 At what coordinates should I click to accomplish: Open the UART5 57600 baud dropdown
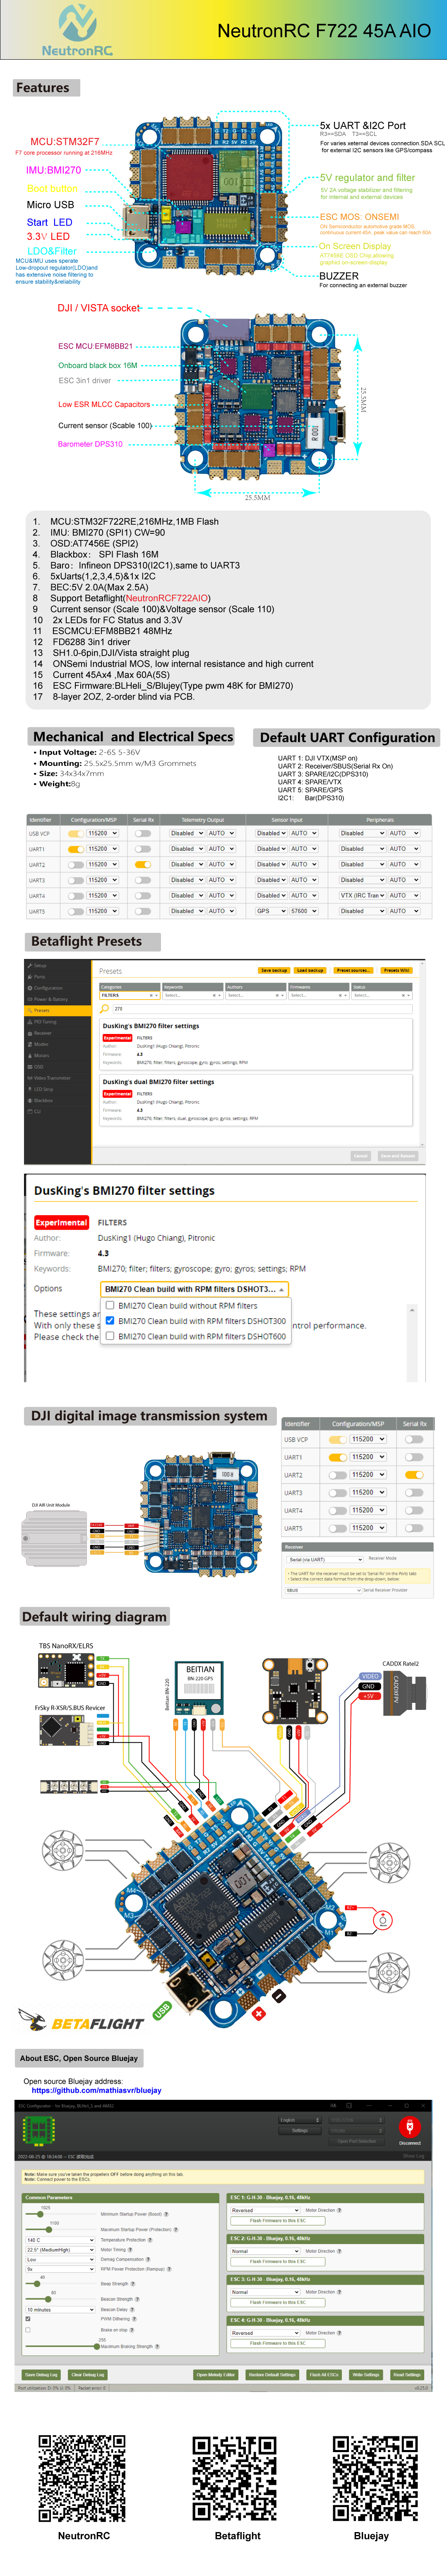(x=303, y=911)
